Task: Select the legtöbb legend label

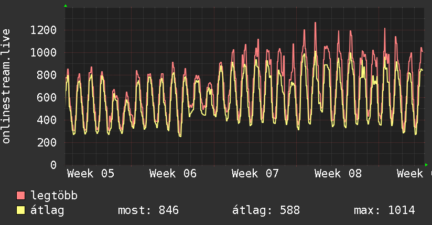Action: [54, 196]
